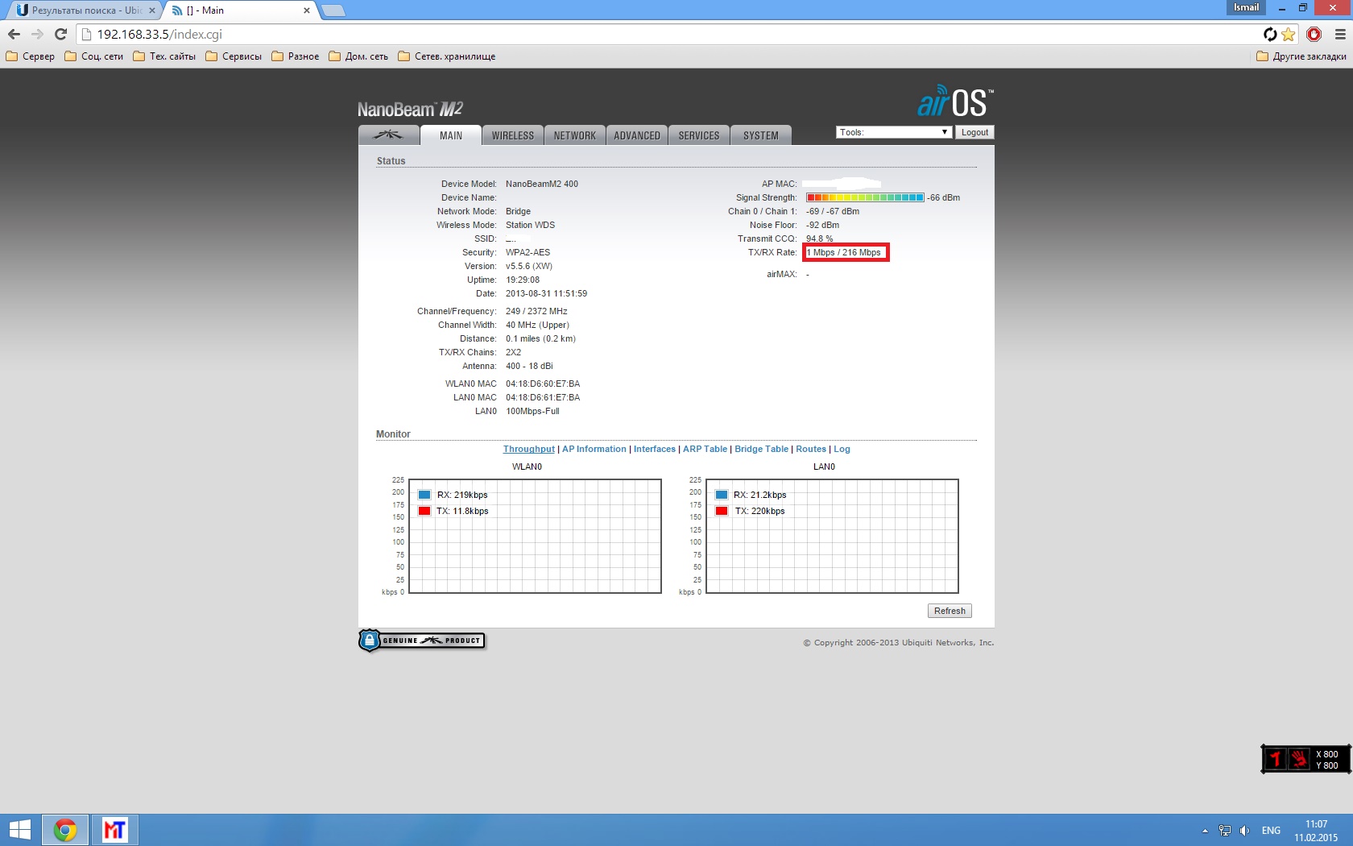Click the network tray icon

coord(1225,831)
